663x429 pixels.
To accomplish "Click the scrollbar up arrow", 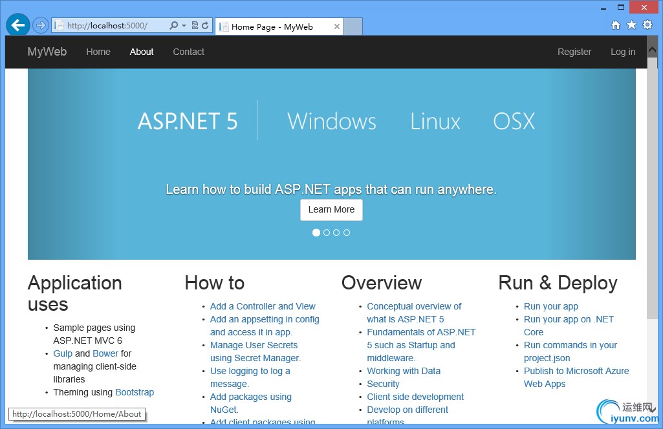I will [652, 50].
